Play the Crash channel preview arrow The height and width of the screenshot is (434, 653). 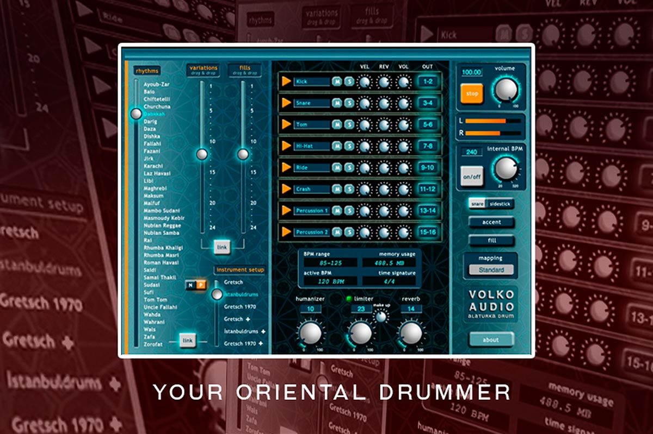click(x=286, y=189)
